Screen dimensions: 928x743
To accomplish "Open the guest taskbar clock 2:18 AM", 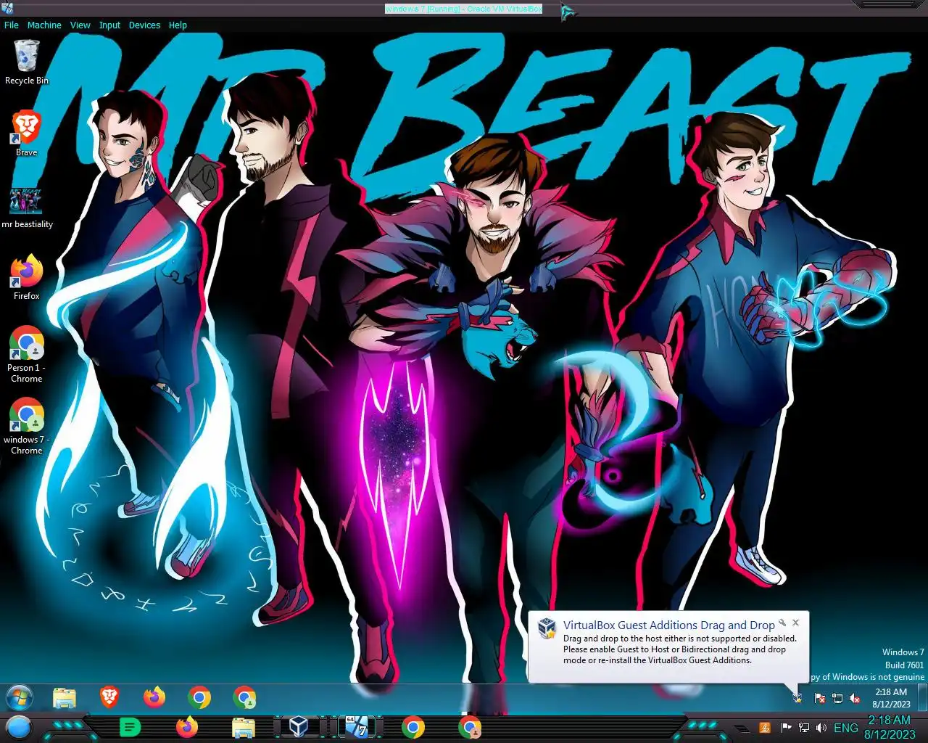I will tap(891, 698).
